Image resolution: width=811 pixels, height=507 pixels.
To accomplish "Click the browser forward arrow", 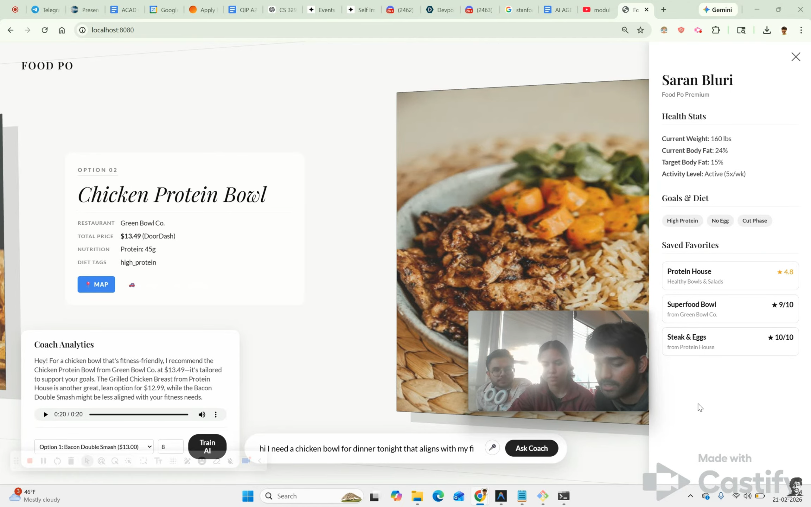I will (28, 30).
